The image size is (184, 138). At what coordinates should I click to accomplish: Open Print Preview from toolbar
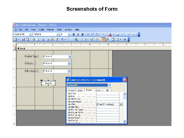point(38,39)
